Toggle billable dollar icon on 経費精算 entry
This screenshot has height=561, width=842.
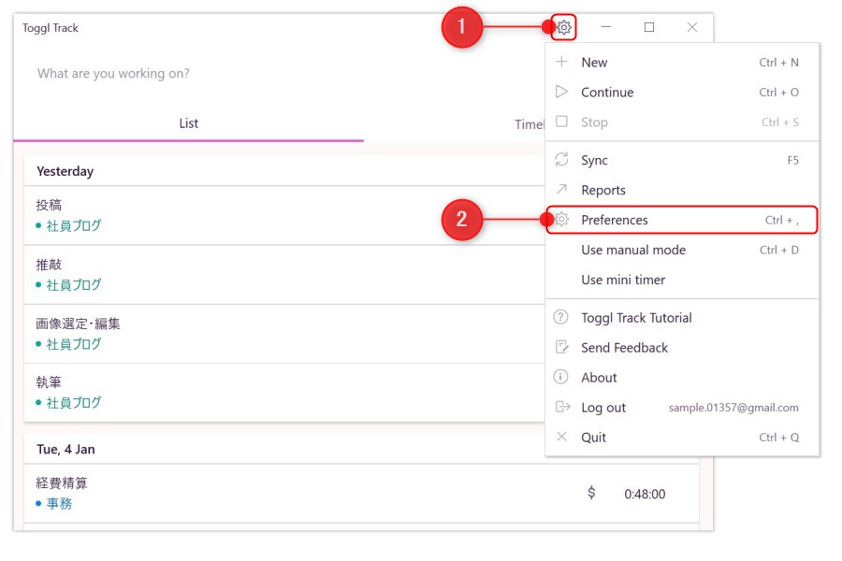(591, 493)
